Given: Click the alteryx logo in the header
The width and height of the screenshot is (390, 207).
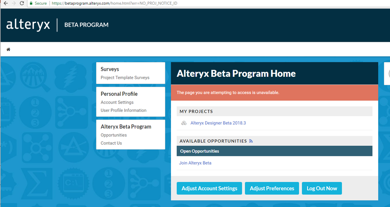Looking at the screenshot, I should click(x=28, y=25).
